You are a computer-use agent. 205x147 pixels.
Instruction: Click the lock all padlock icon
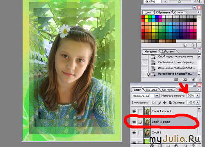click(170, 102)
